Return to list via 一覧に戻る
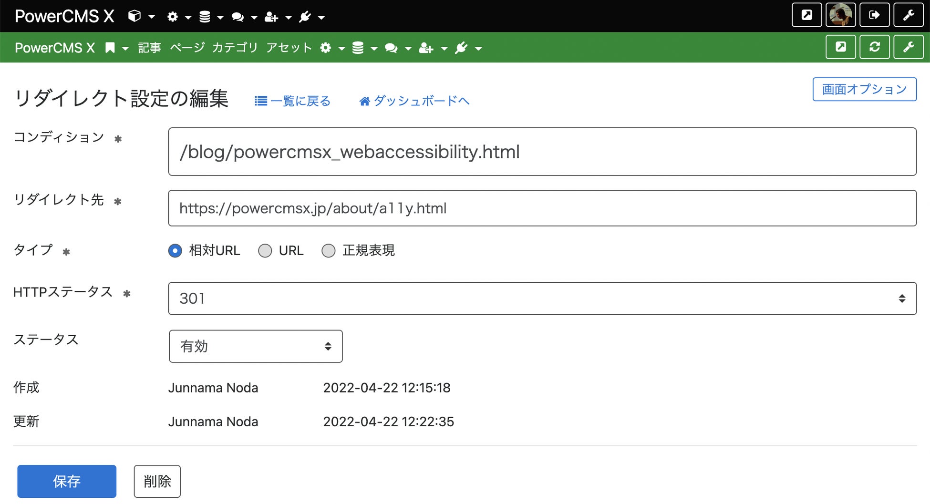 (x=292, y=101)
